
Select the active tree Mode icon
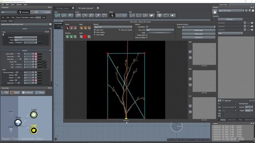112,15
